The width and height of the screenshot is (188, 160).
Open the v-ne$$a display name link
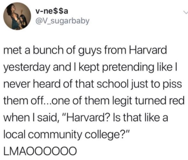click(52, 11)
